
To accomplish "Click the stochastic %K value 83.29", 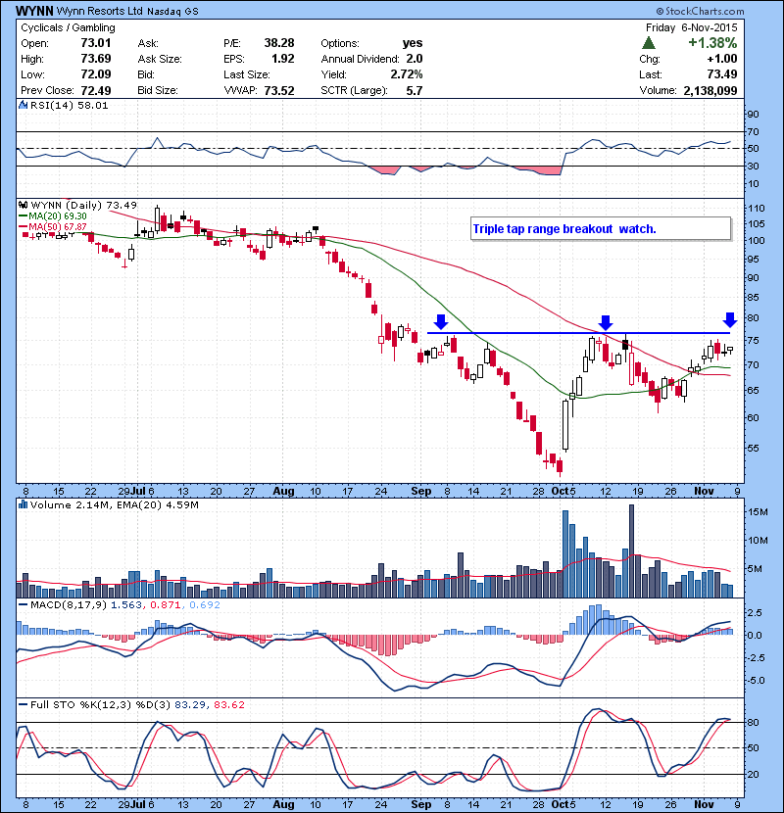I will tap(190, 704).
